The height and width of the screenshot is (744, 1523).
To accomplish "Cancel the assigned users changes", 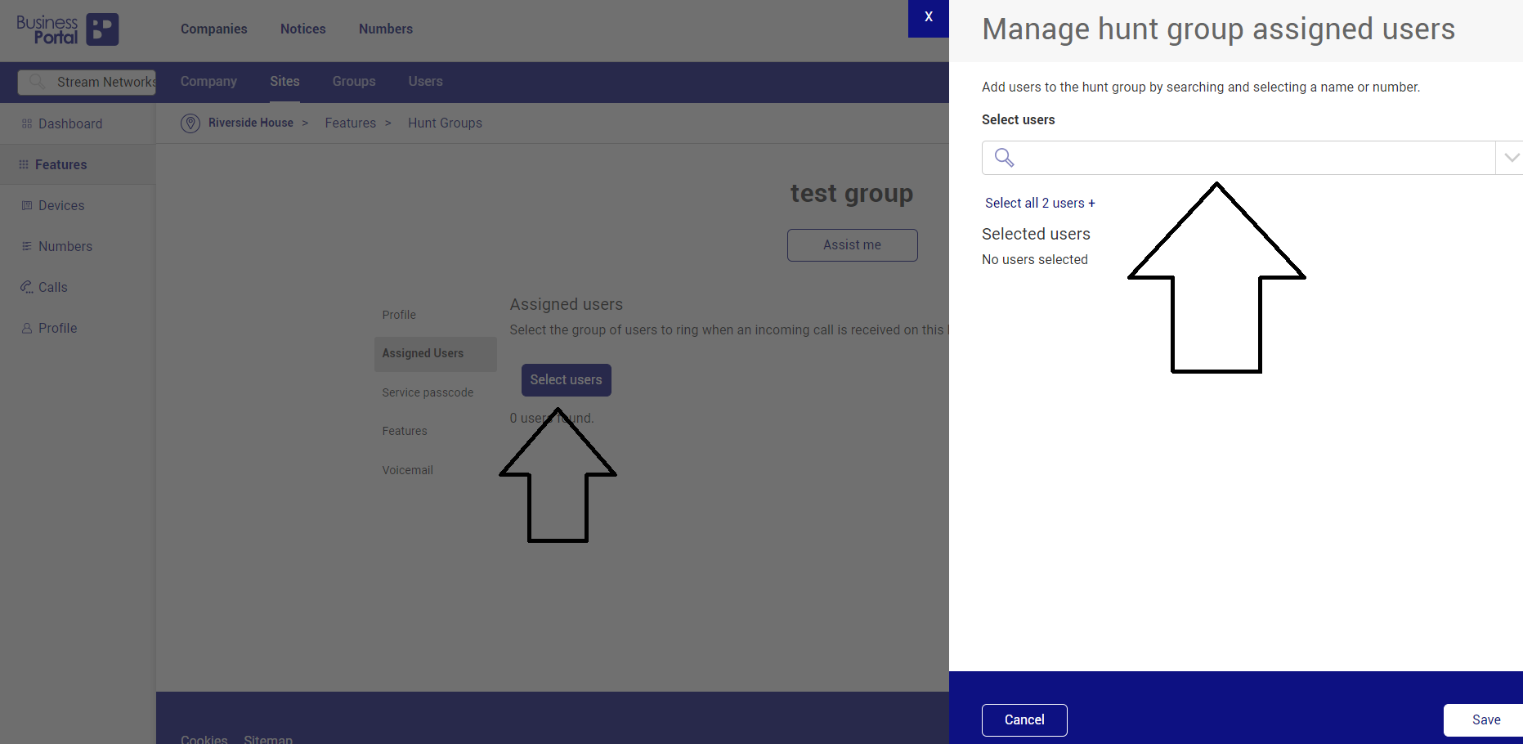I will 1024,719.
